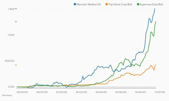Toggle Supermax Corp Bhd legend label

(x=151, y=4)
